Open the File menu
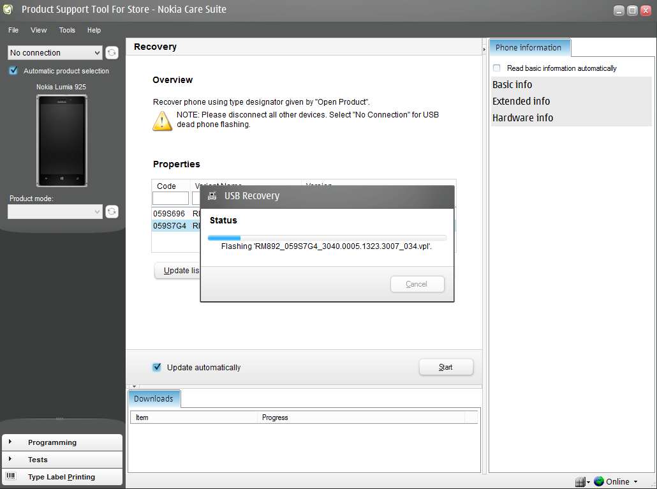This screenshot has height=489, width=657. 13,30
